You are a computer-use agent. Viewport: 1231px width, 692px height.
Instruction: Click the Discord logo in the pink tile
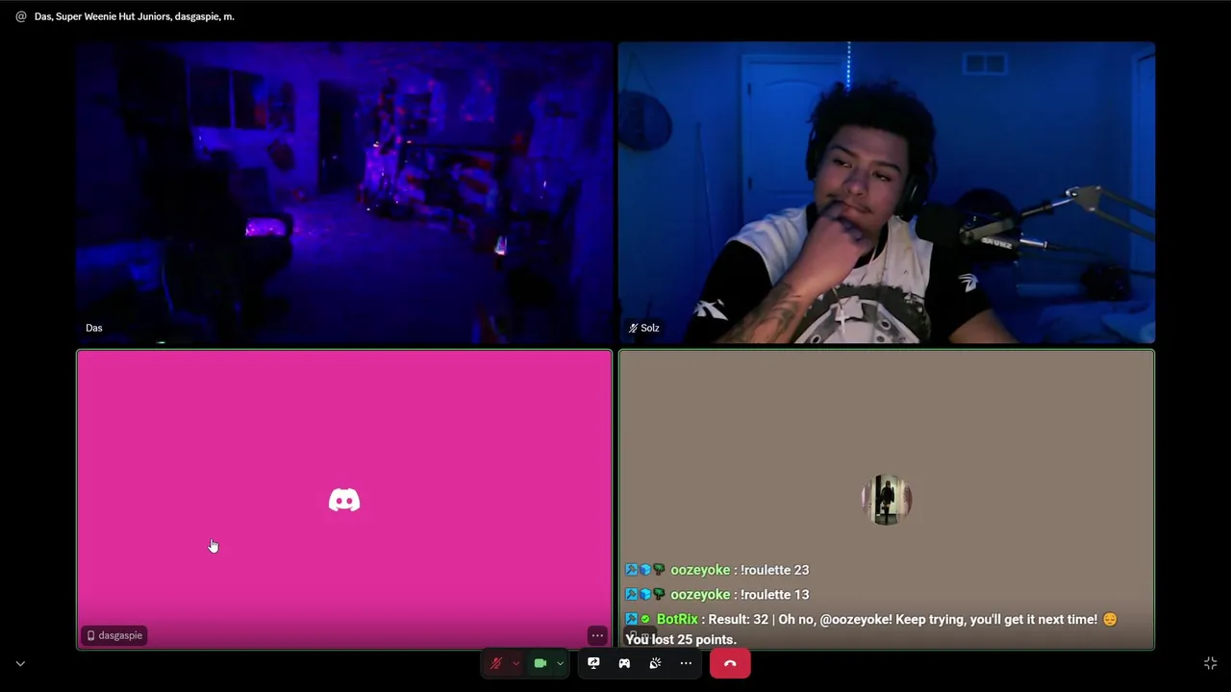(344, 500)
